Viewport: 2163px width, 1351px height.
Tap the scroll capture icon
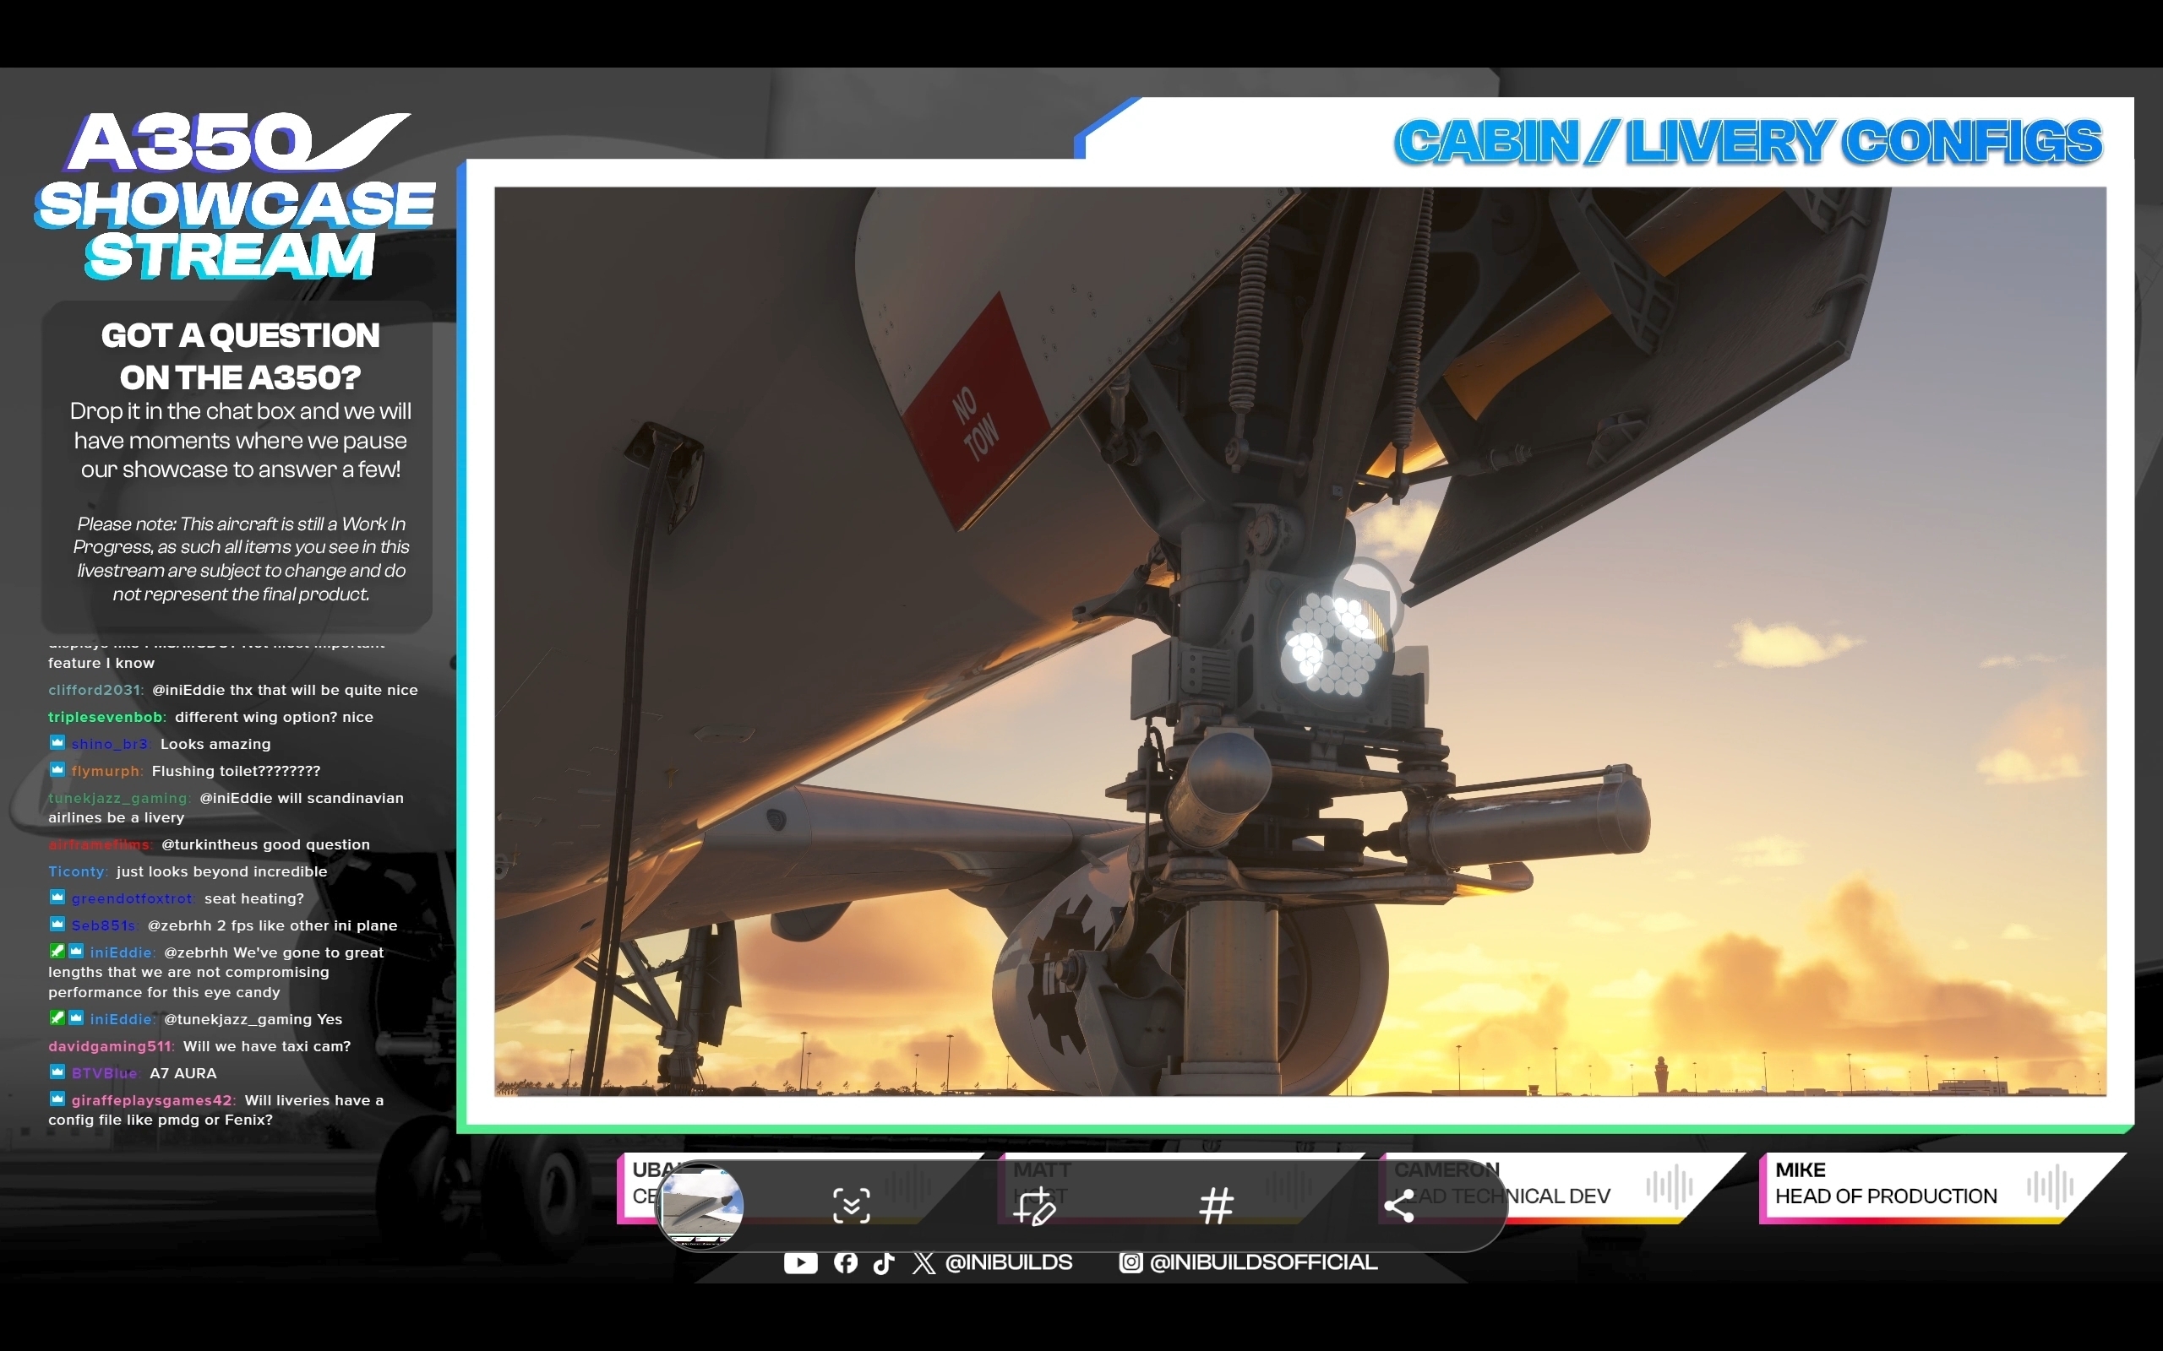coord(851,1206)
